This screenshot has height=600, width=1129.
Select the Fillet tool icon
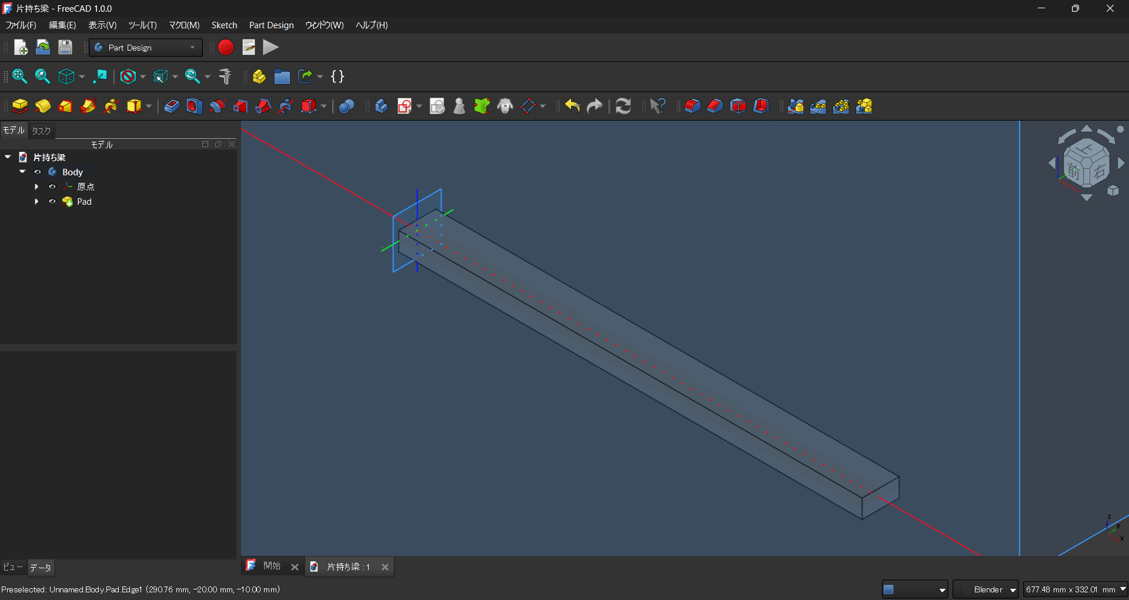[692, 106]
